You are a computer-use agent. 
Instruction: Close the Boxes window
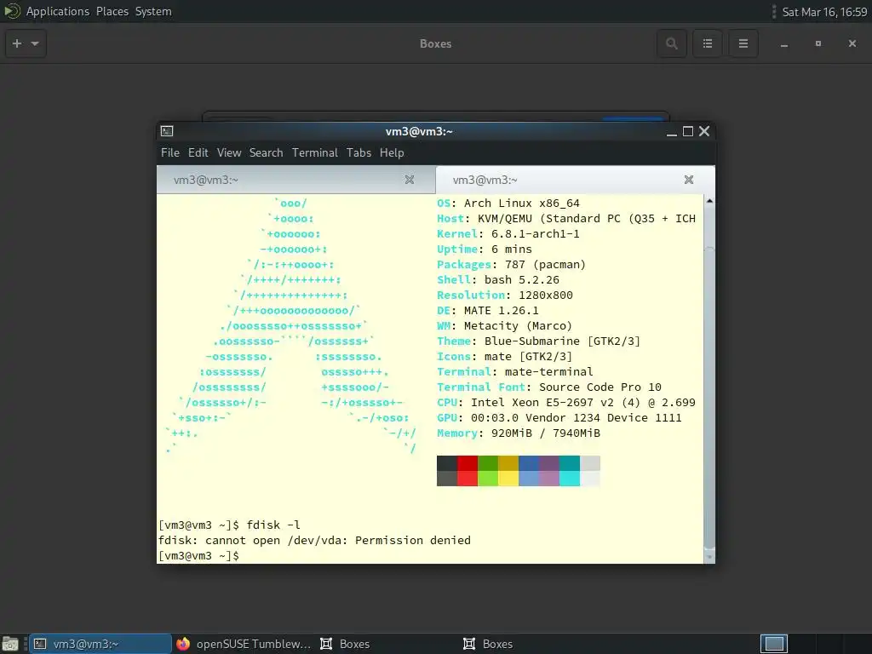click(852, 43)
